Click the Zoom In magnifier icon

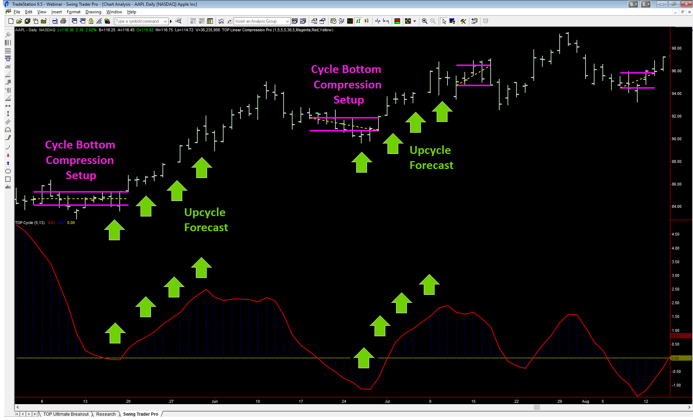pyautogui.click(x=424, y=21)
